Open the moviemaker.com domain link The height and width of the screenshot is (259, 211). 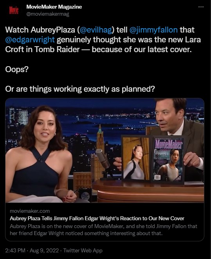(30, 211)
